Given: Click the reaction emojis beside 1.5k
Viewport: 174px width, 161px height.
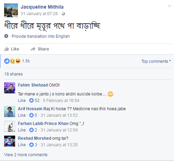Looking at the screenshot, I should 12,61.
